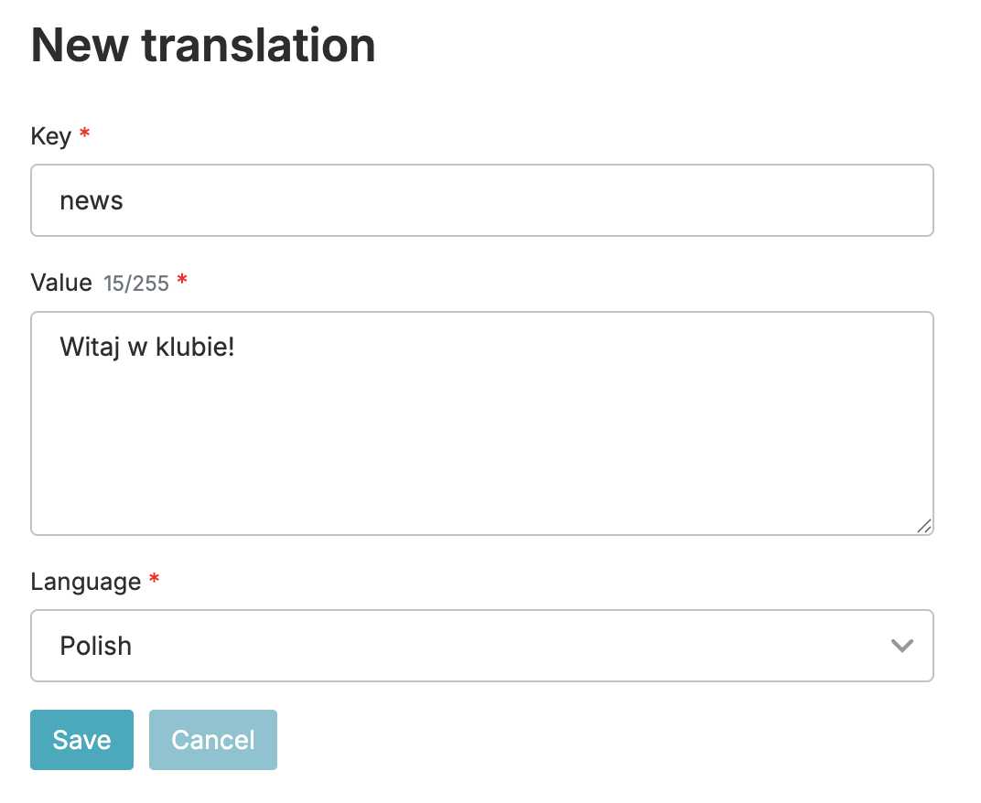Click the Language dropdown chevron arrow
Screen dimensions: 981x803
pos(901,646)
